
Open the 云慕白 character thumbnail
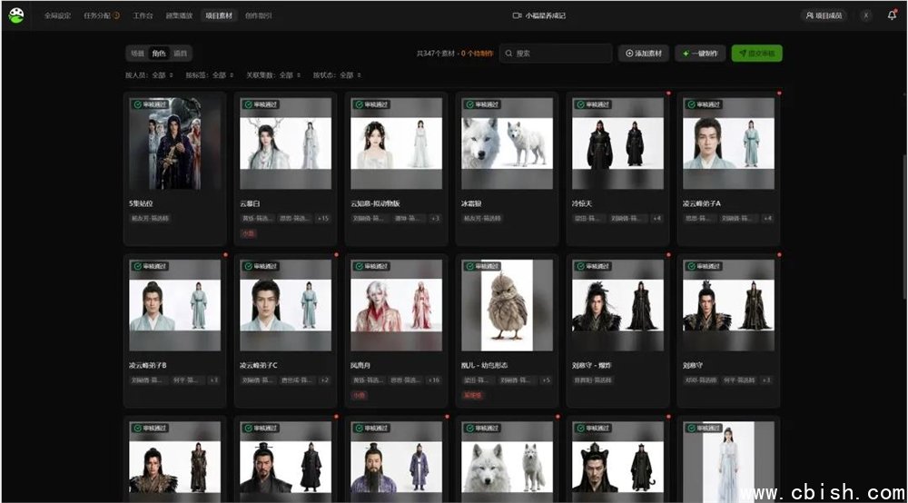click(x=285, y=143)
